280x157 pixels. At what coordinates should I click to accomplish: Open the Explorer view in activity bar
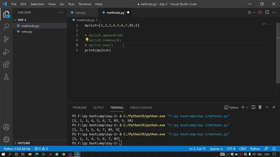point(6,14)
